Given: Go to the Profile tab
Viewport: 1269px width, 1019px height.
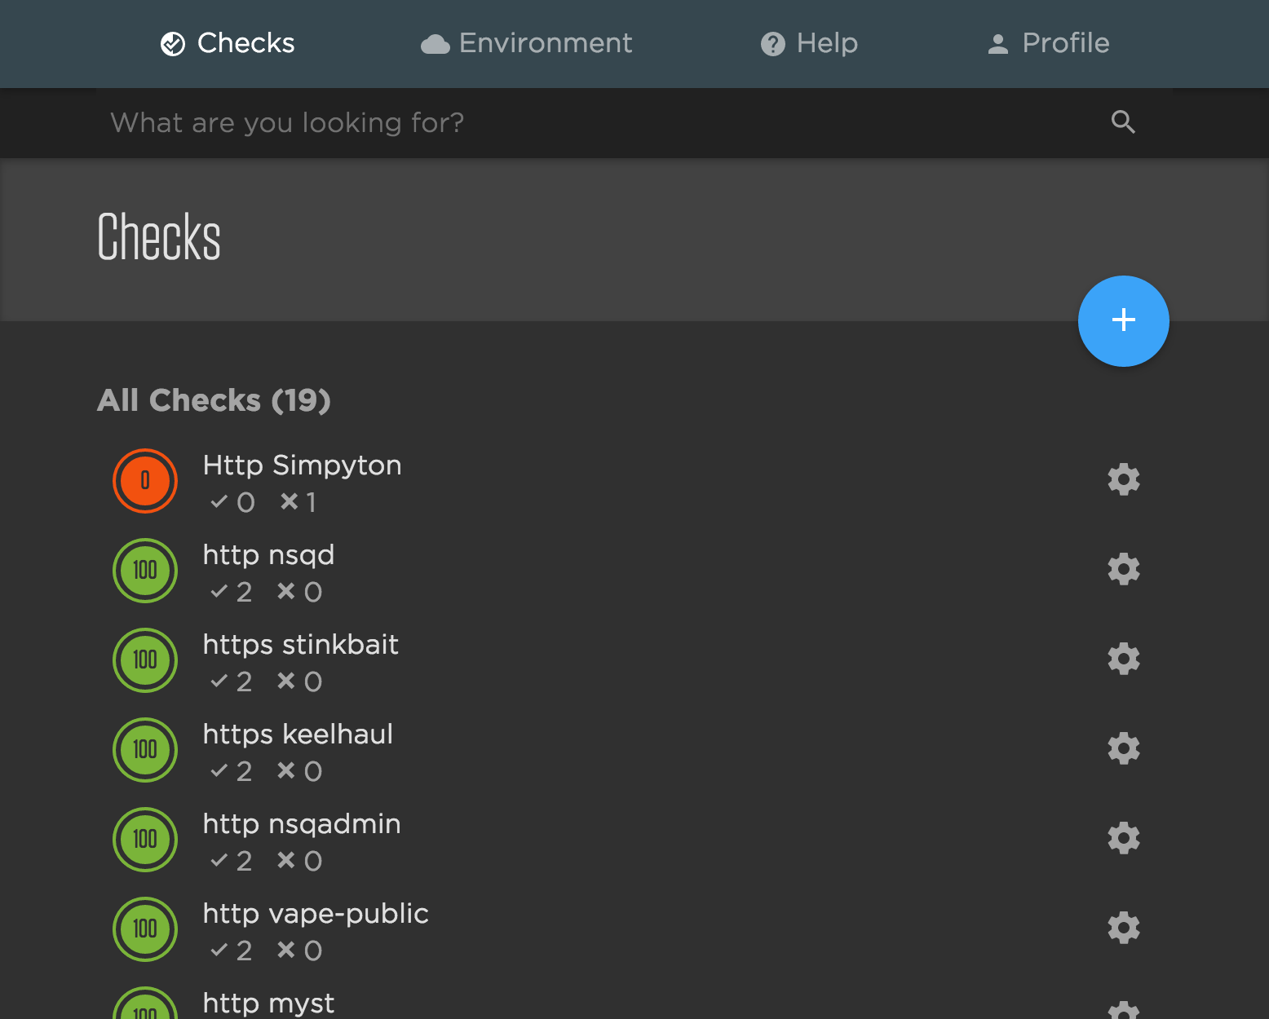Looking at the screenshot, I should [x=1048, y=43].
